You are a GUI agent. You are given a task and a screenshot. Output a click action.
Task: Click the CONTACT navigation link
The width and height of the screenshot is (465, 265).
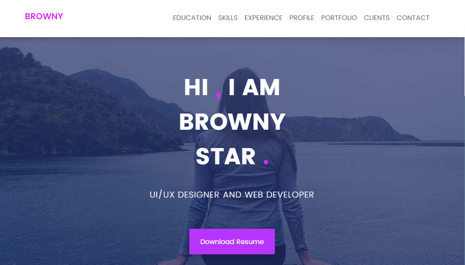pyautogui.click(x=413, y=18)
